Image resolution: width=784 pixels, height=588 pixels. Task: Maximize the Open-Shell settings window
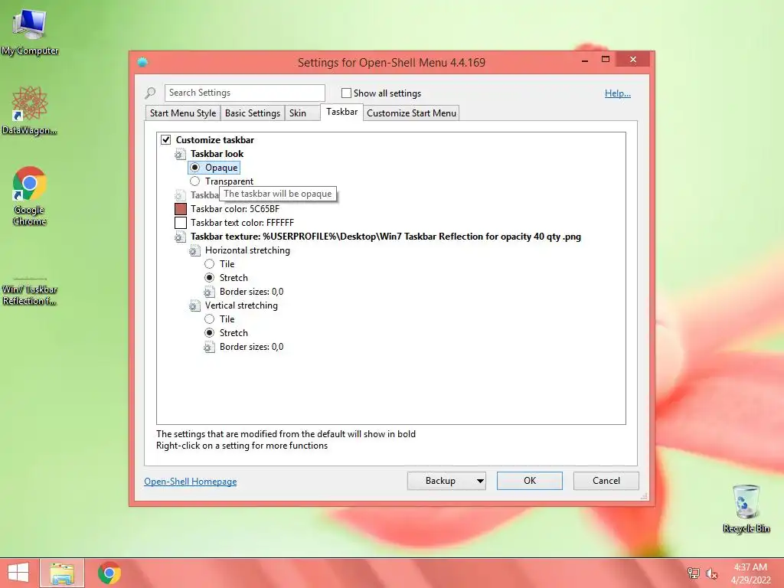coord(606,60)
